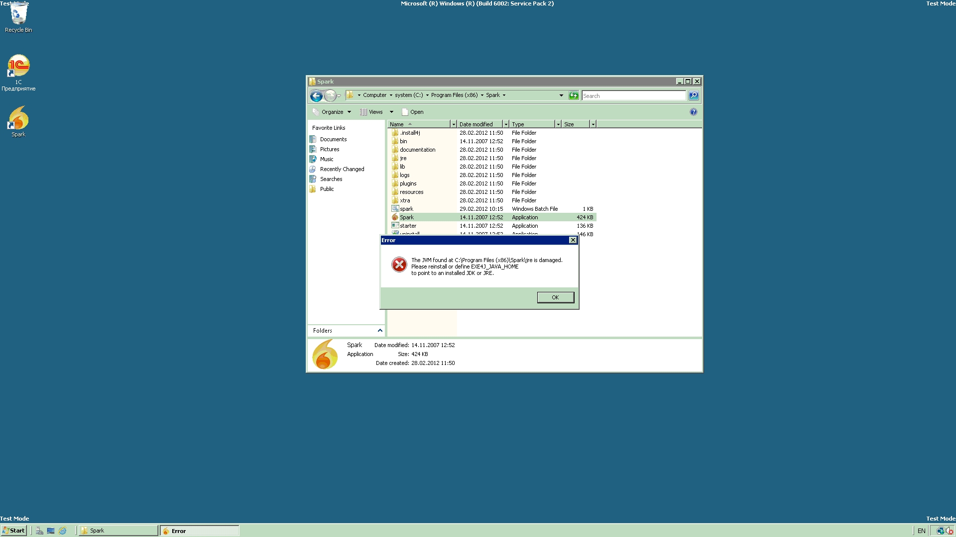Click the Program Files (x86) breadcrumb

(x=454, y=95)
